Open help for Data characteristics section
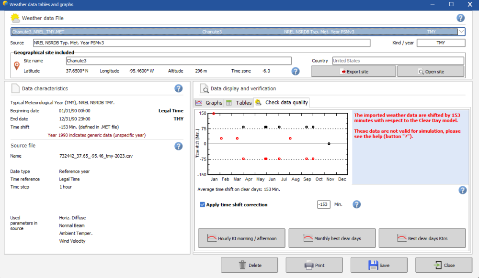 178,88
